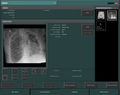The height and width of the screenshot is (95, 120).
Task: Open the Editing tab
Action: click(x=74, y=92)
